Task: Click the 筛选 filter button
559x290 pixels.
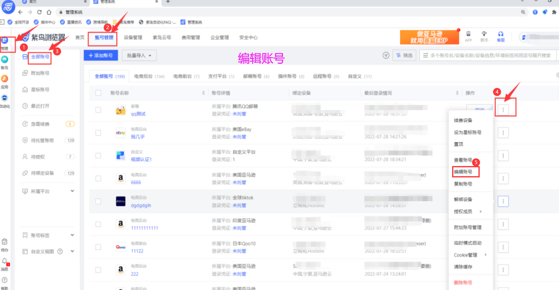Action: point(404,55)
